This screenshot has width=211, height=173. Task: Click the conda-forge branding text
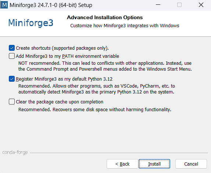[x=15, y=152]
